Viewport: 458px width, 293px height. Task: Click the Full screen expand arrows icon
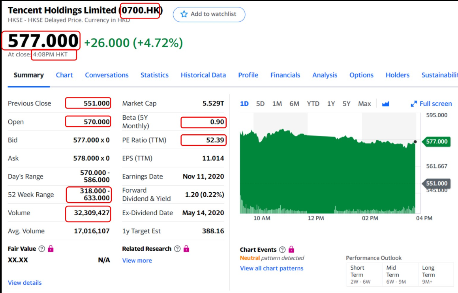pos(414,104)
